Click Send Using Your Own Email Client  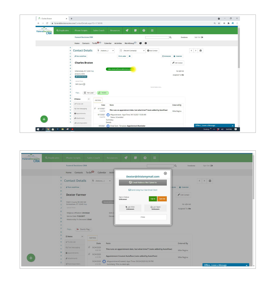coord(143,190)
